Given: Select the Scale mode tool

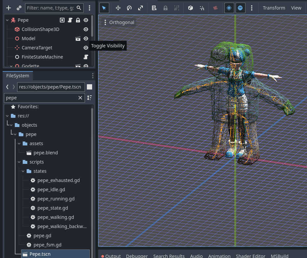Looking at the screenshot, I should [x=141, y=8].
